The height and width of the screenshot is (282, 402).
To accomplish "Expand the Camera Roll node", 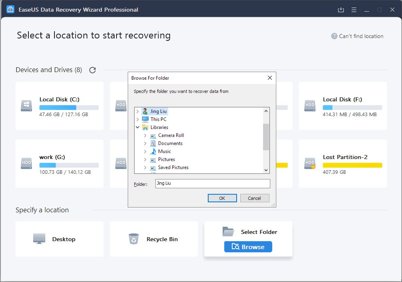I will pyautogui.click(x=145, y=135).
